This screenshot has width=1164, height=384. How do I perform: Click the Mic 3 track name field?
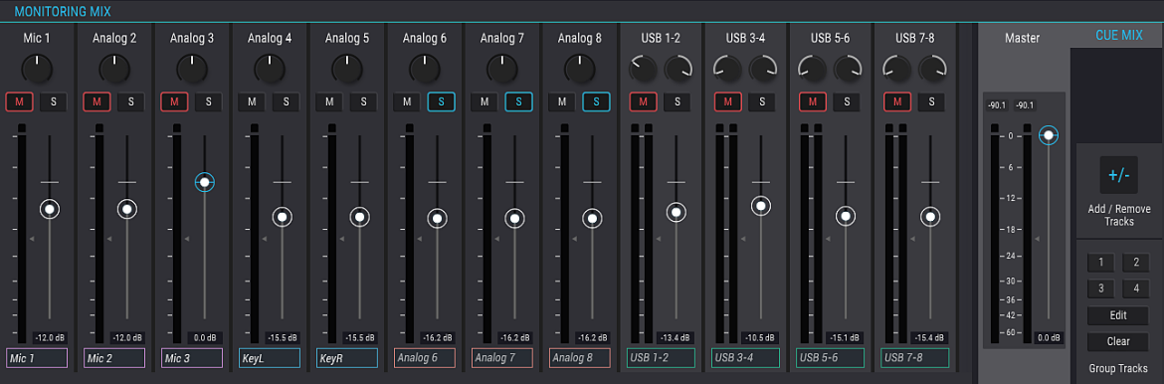pos(192,358)
